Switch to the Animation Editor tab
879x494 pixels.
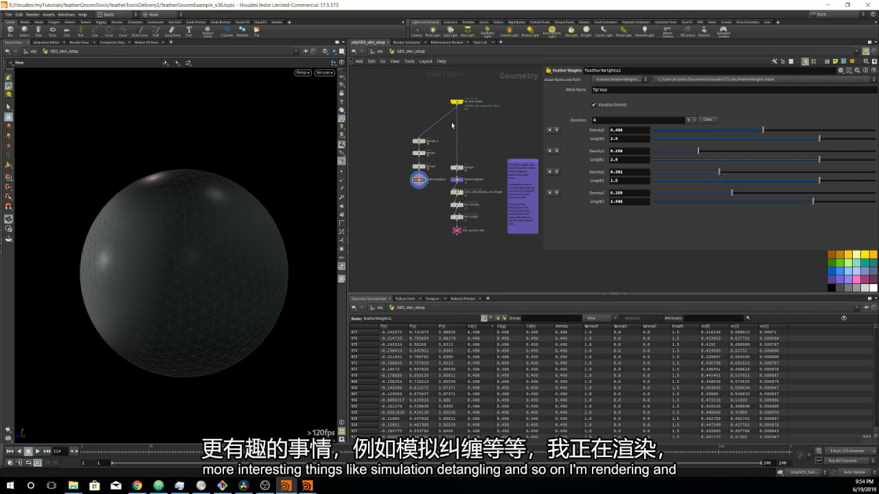(46, 42)
